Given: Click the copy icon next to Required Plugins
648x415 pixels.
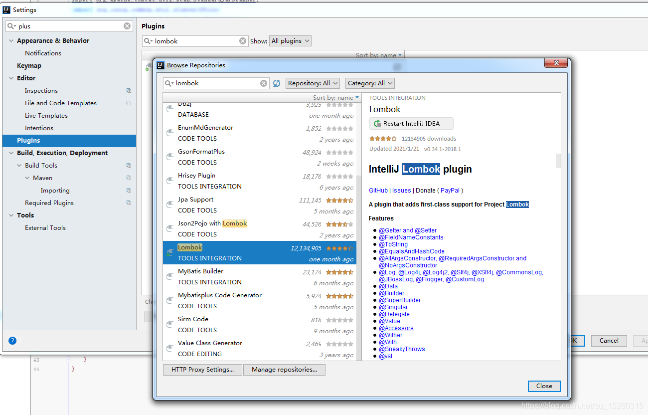Looking at the screenshot, I should 129,203.
